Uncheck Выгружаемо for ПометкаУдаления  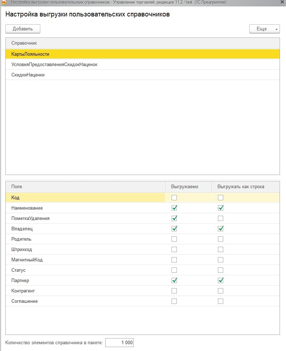174,218
